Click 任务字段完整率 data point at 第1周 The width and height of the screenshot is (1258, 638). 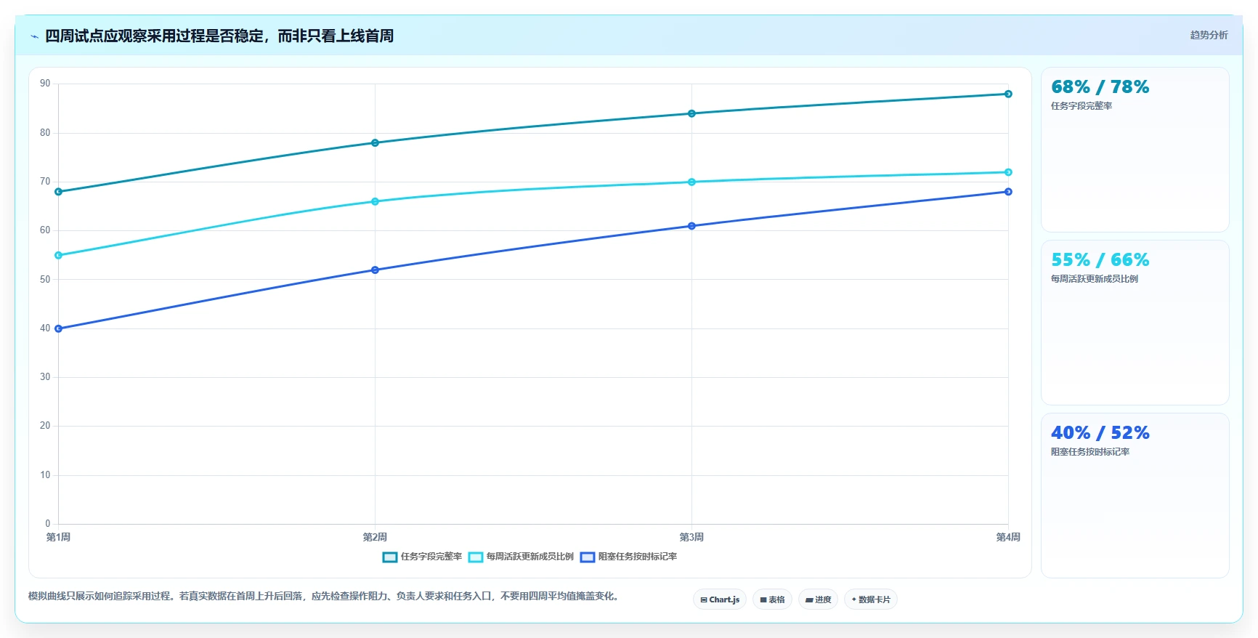point(59,192)
